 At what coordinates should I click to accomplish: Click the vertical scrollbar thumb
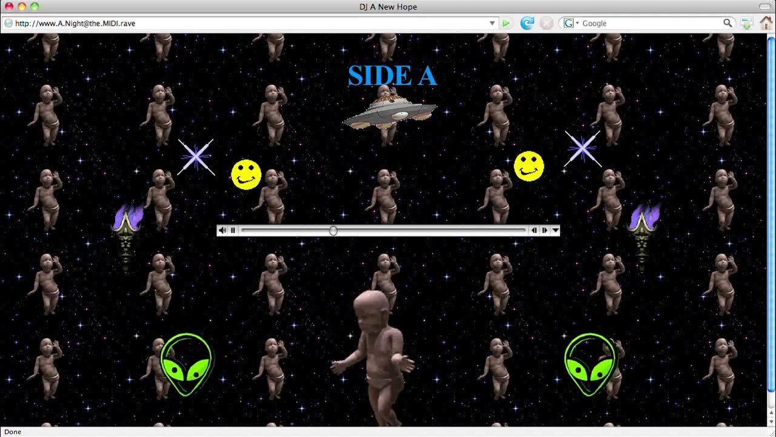771,215
